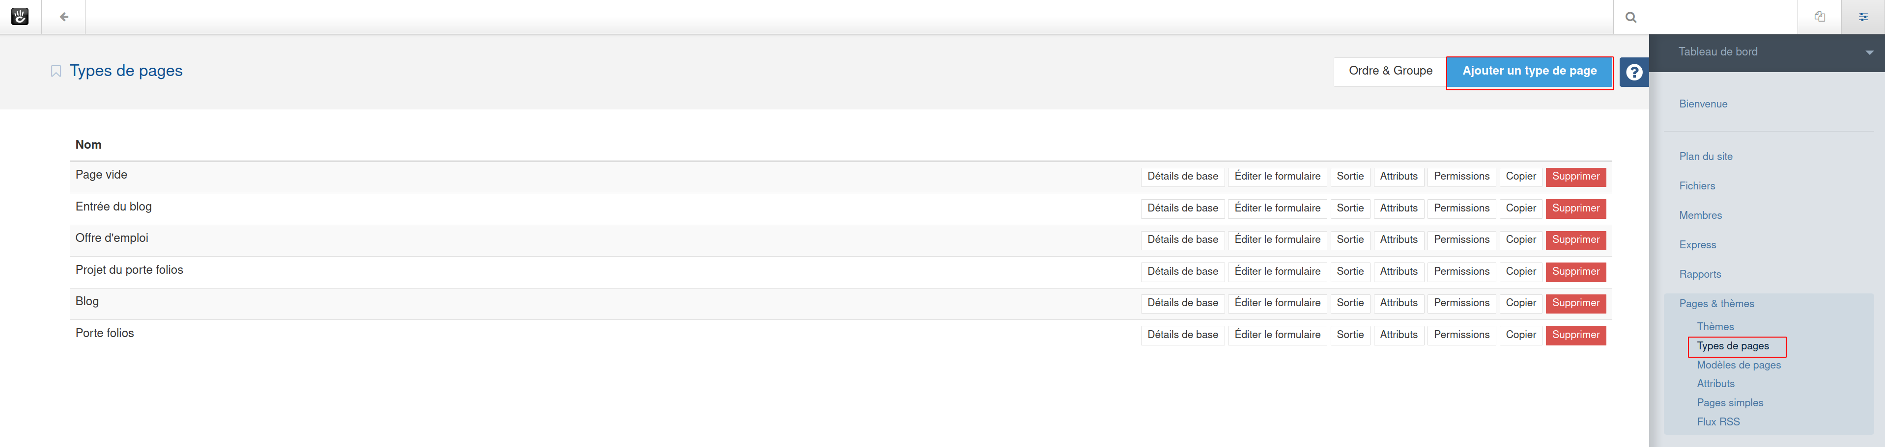Delete the Page vide page type
This screenshot has height=447, width=1885.
(1575, 177)
